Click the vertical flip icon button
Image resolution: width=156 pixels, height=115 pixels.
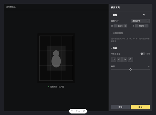[x=125, y=59]
